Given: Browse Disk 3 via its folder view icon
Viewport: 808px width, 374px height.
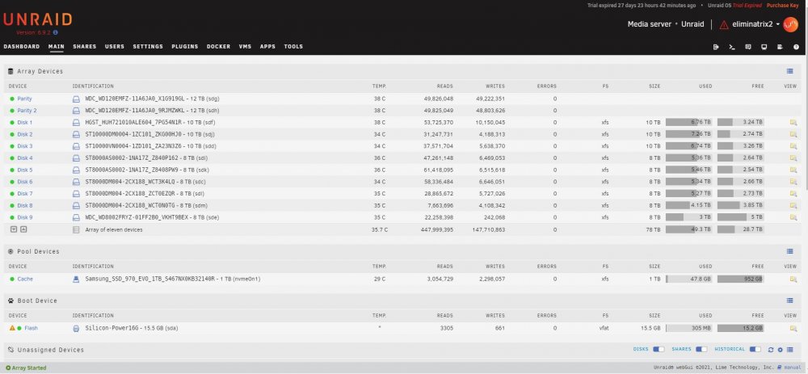Looking at the screenshot, I should click(793, 146).
